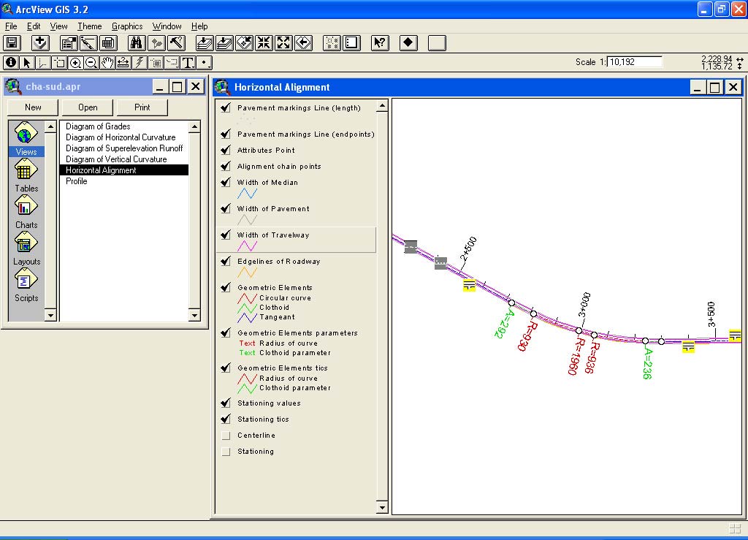Click Edgelines of Roadway orange line symbol
Image resolution: width=748 pixels, height=540 pixels.
[x=247, y=273]
